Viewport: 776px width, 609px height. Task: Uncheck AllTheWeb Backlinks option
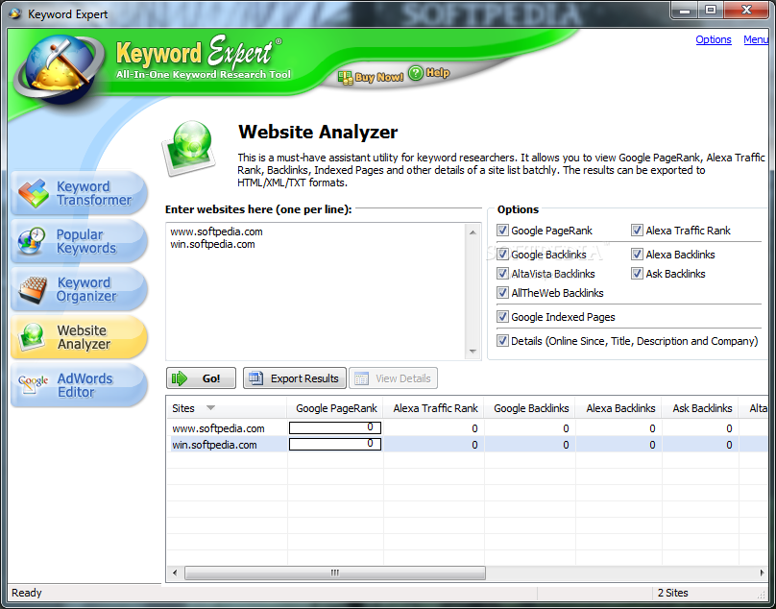point(502,293)
